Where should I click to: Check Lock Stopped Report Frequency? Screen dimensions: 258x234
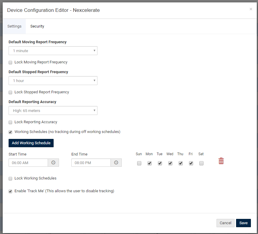(x=10, y=92)
